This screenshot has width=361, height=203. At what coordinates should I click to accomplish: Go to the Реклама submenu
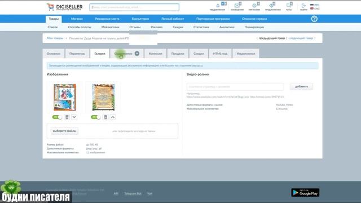(157, 27)
